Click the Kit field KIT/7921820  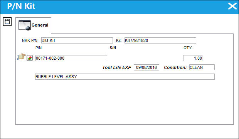(x=160, y=40)
